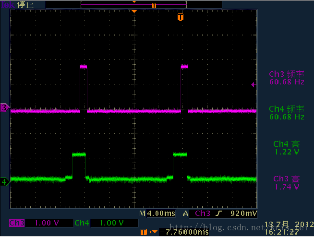
Task: Click the record length overview bar
Action: [134, 5]
